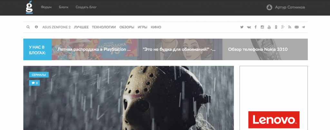Screen dimensions: 330x130
Task: Open the search magnifier icon
Action: pos(28,27)
